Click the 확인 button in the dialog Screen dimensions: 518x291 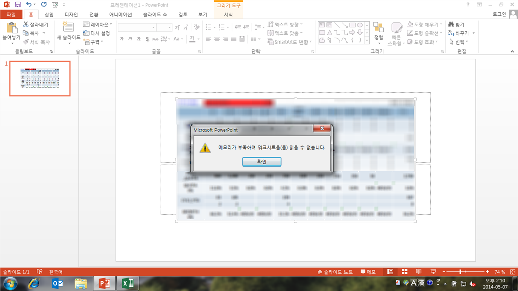tap(262, 162)
